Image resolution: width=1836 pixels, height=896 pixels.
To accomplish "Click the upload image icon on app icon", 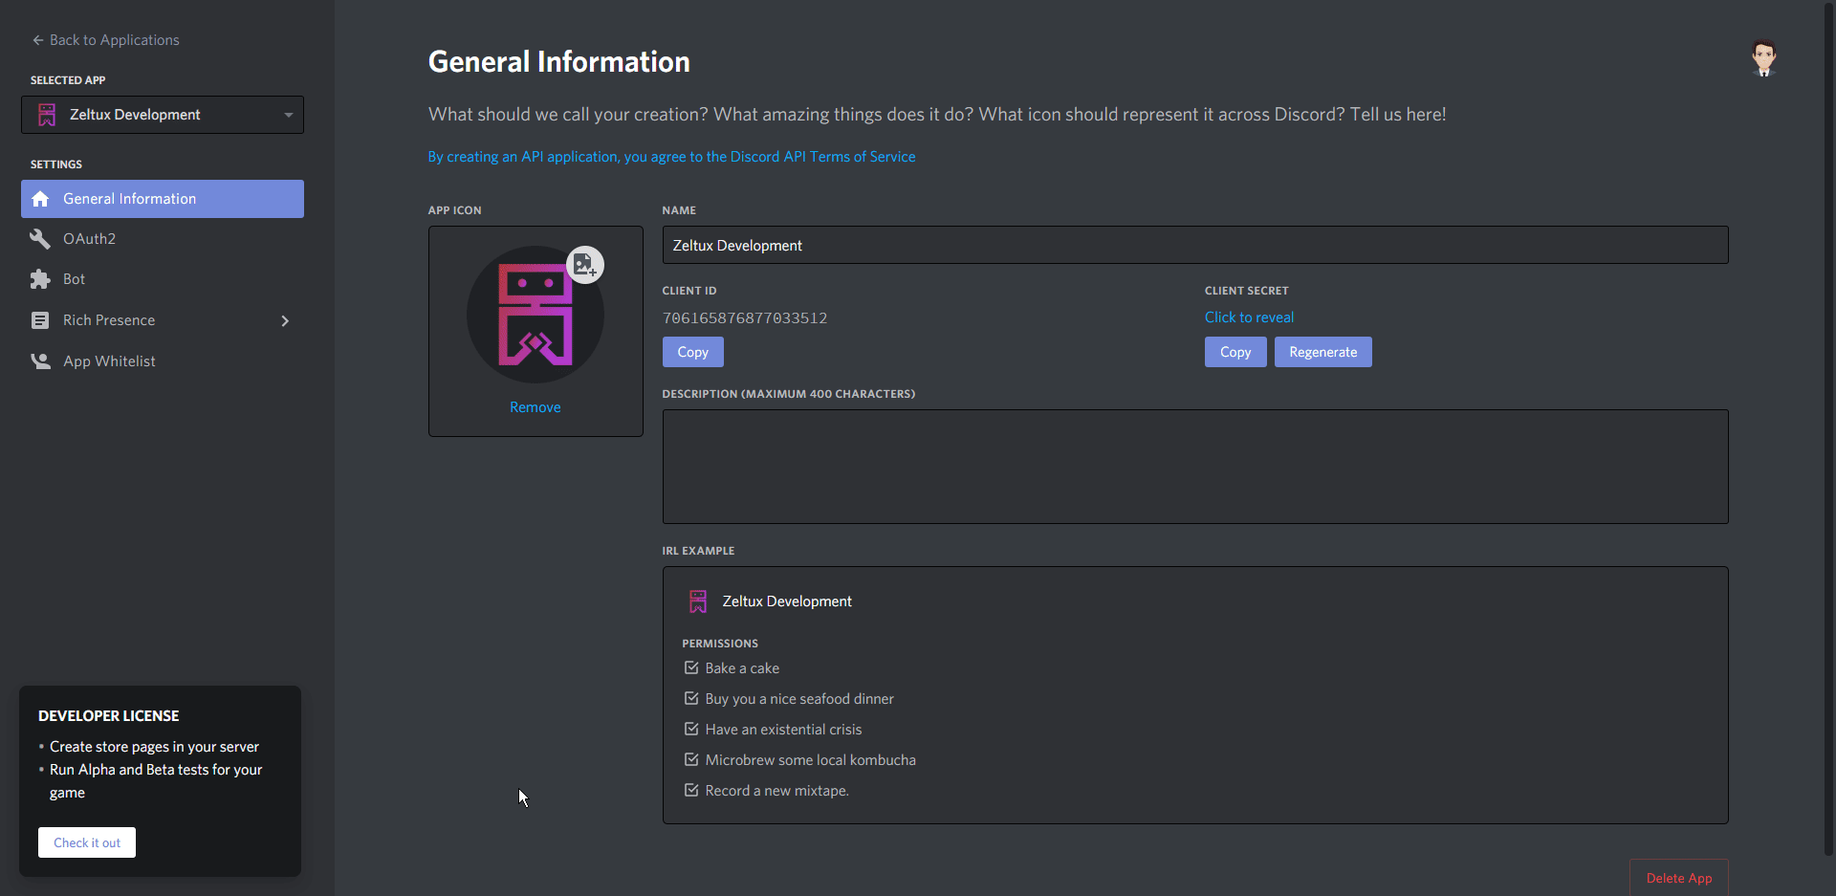I will (585, 265).
